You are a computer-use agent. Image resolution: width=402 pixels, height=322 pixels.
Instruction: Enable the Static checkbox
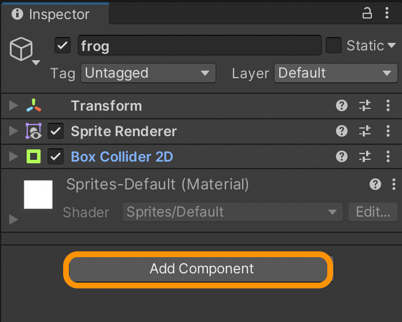pos(334,45)
